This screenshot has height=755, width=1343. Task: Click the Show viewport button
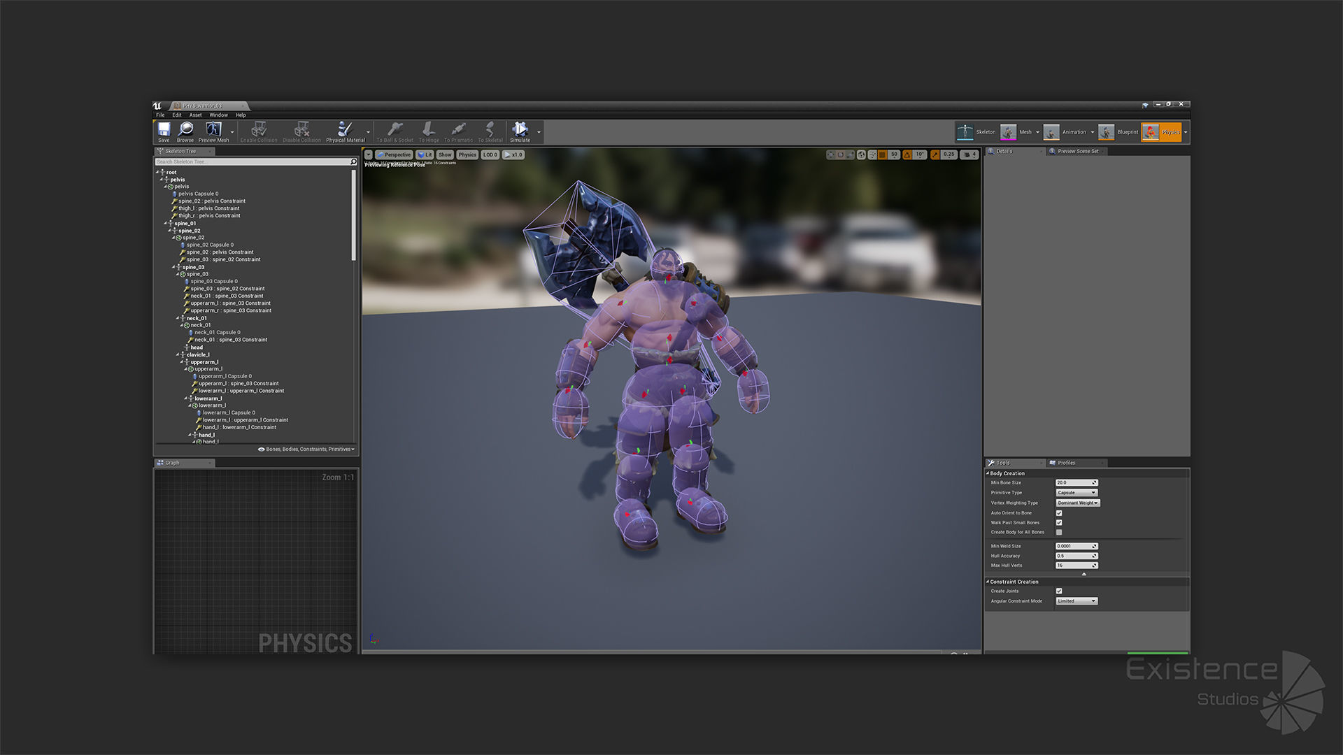tap(445, 155)
